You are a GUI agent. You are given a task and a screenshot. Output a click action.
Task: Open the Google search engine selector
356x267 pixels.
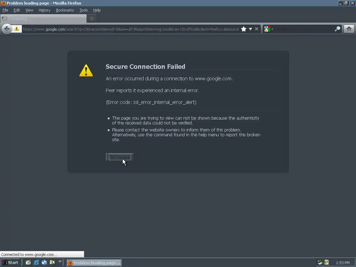click(x=268, y=29)
